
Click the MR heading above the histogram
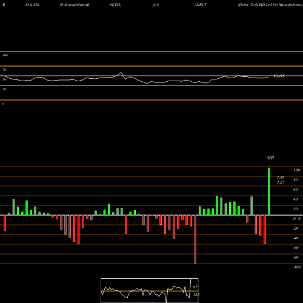pyautogui.click(x=270, y=158)
